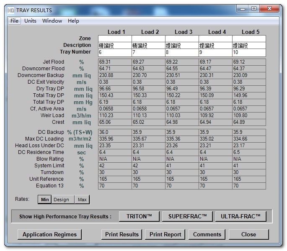287x251 pixels.
Task: Select the Min rates toggle
Action: (45, 200)
